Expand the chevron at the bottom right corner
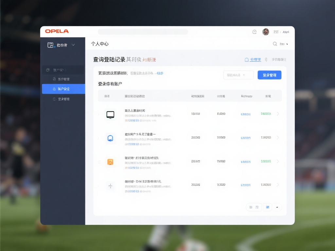Viewport: 335px width, 251px height. 277,207
